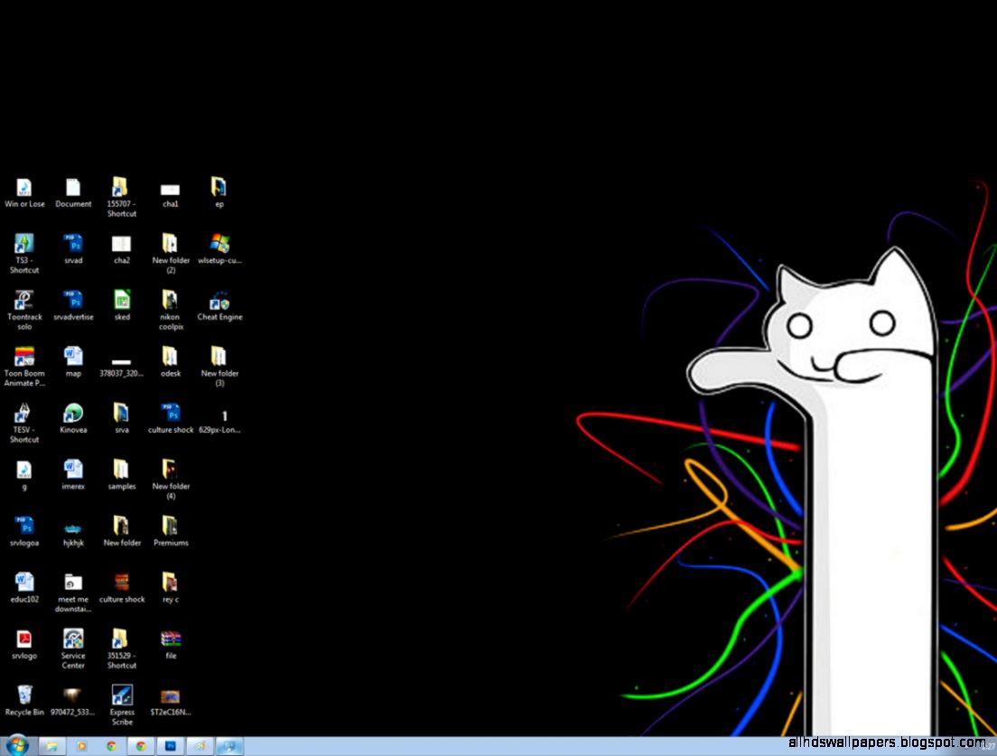
Task: Open Windows Media Player from the taskbar
Action: click(x=81, y=748)
